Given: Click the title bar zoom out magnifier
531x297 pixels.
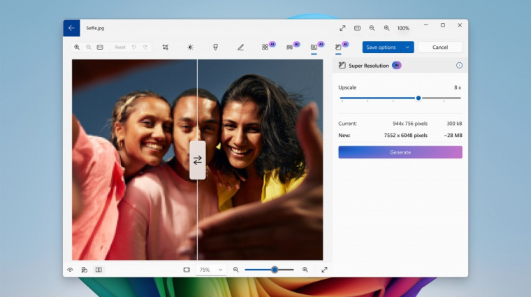Looking at the screenshot, I should 372,28.
